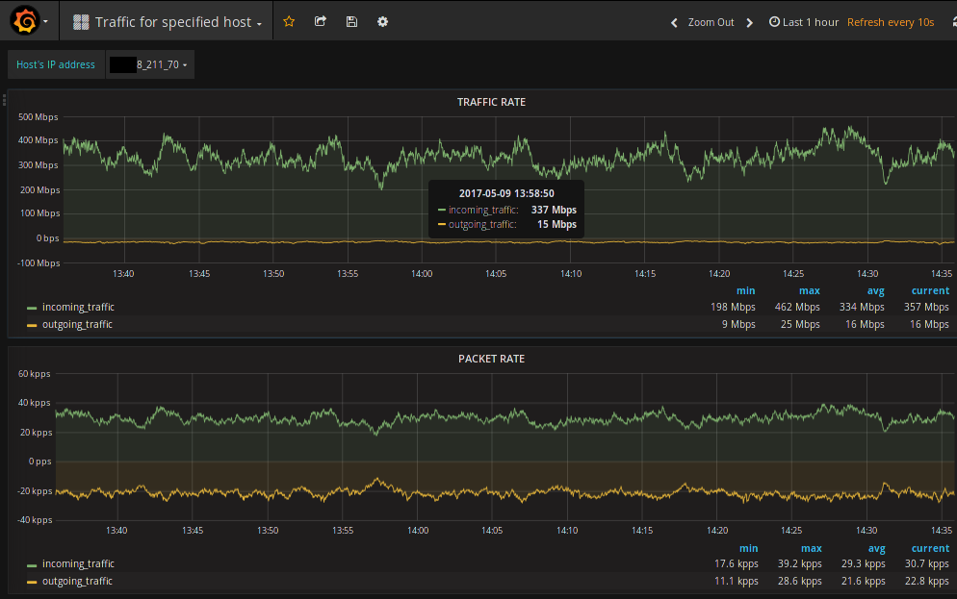Toggle incoming_traffic series in the Traffic Rate legend
This screenshot has width=957, height=599.
click(78, 308)
